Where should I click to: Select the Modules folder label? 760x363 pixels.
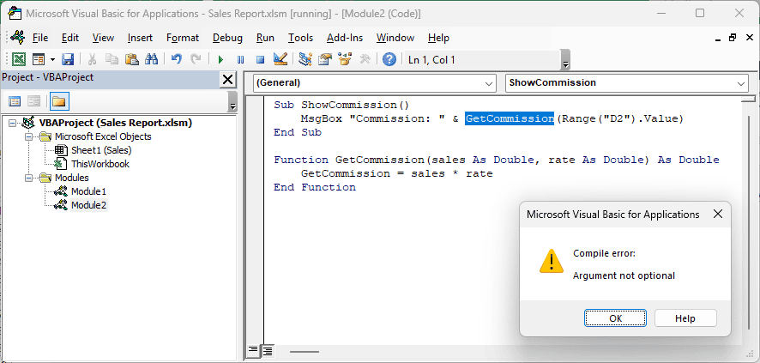72,178
